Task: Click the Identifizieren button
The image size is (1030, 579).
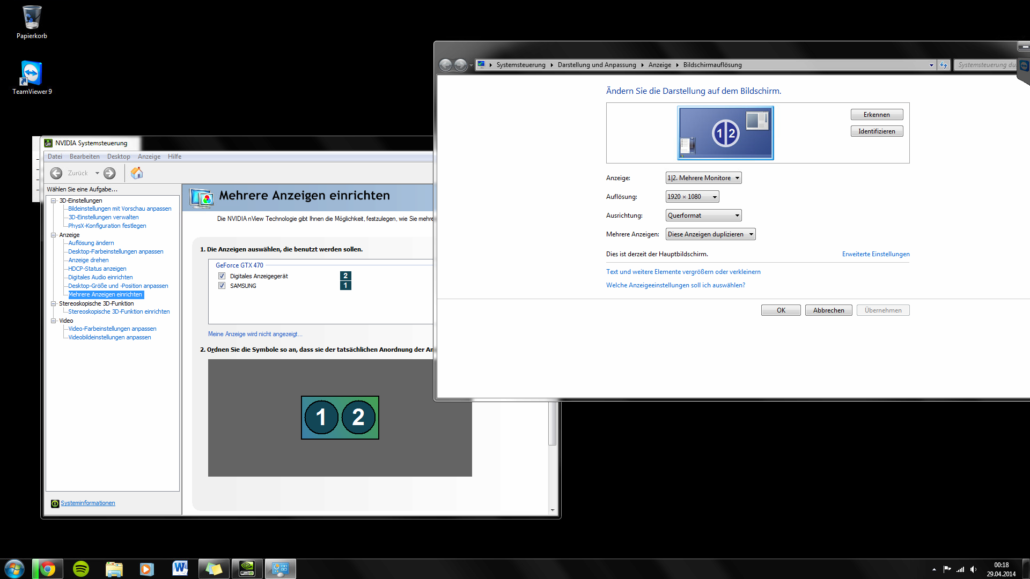Action: (877, 131)
